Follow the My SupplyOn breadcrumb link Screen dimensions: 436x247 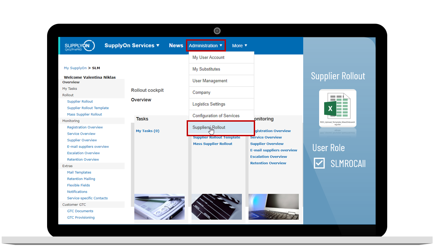[x=75, y=68]
